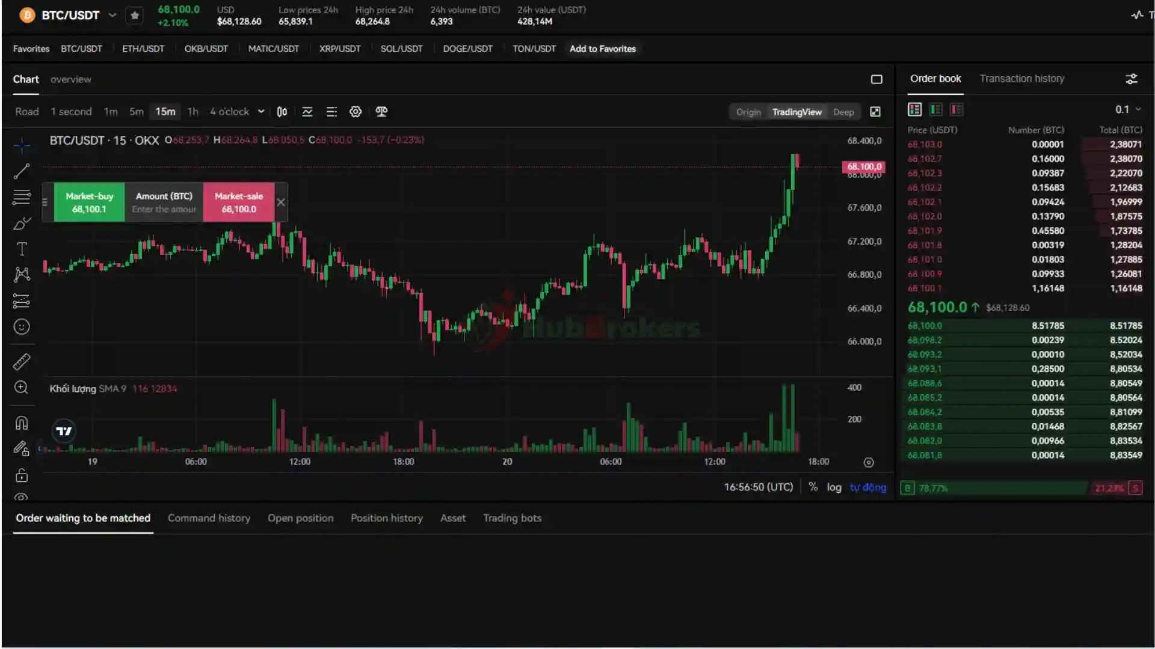This screenshot has height=649, width=1155.
Task: Open the emoji sticker tool
Action: [x=22, y=327]
